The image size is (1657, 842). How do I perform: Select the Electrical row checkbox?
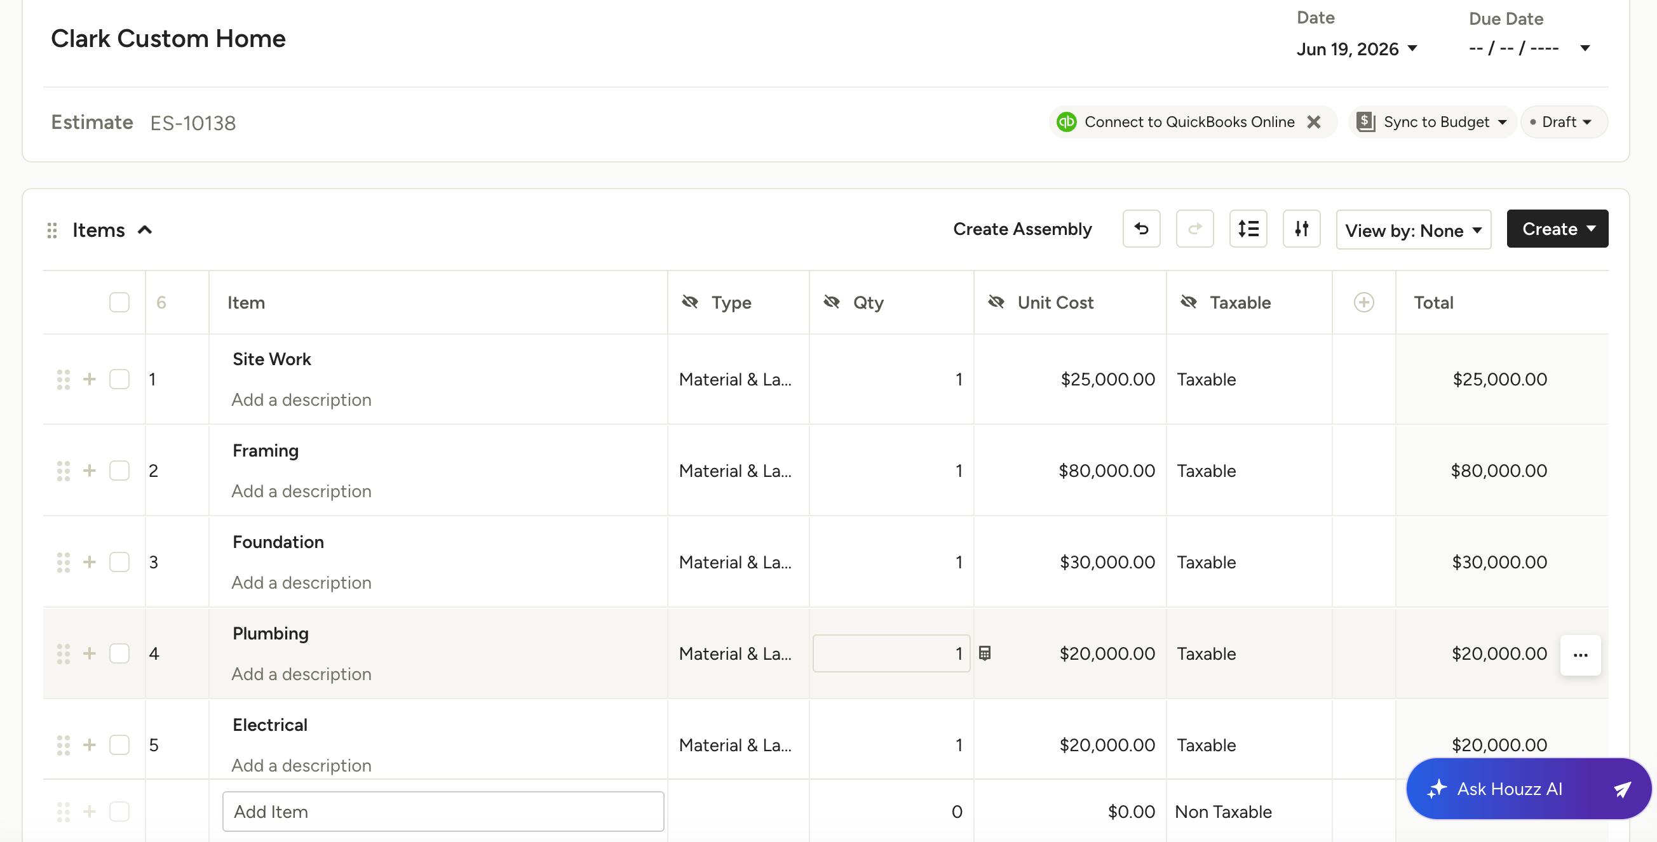pyautogui.click(x=119, y=744)
